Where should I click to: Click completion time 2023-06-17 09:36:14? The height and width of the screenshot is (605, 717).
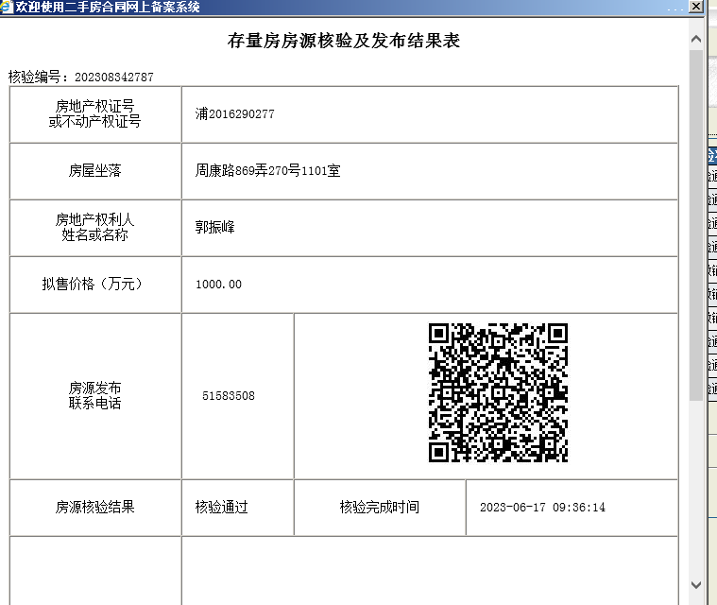coord(542,507)
